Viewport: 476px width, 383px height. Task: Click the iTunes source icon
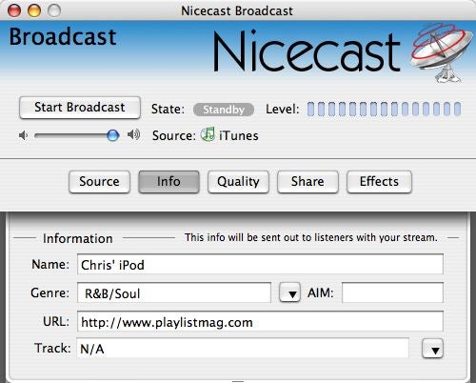[208, 134]
